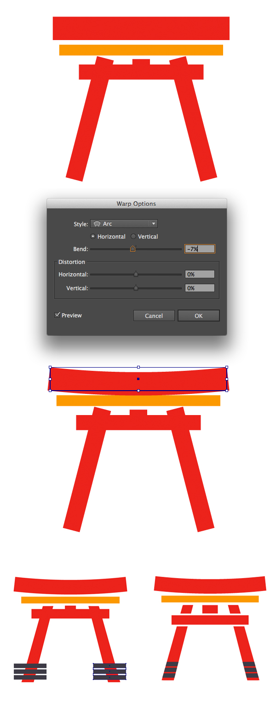Select the Arc style combo box
This screenshot has width=276, height=726.
[x=124, y=224]
